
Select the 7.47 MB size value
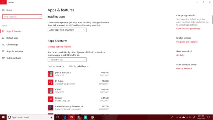[x=105, y=98]
